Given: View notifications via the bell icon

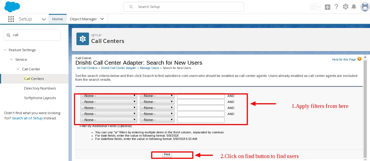Looking at the screenshot, I should point(354,7).
